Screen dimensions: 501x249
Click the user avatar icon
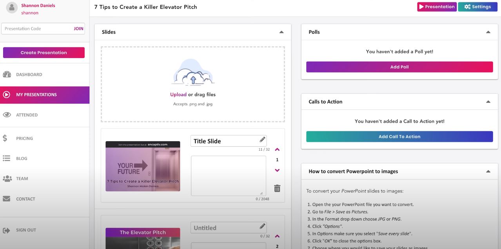[x=12, y=8]
